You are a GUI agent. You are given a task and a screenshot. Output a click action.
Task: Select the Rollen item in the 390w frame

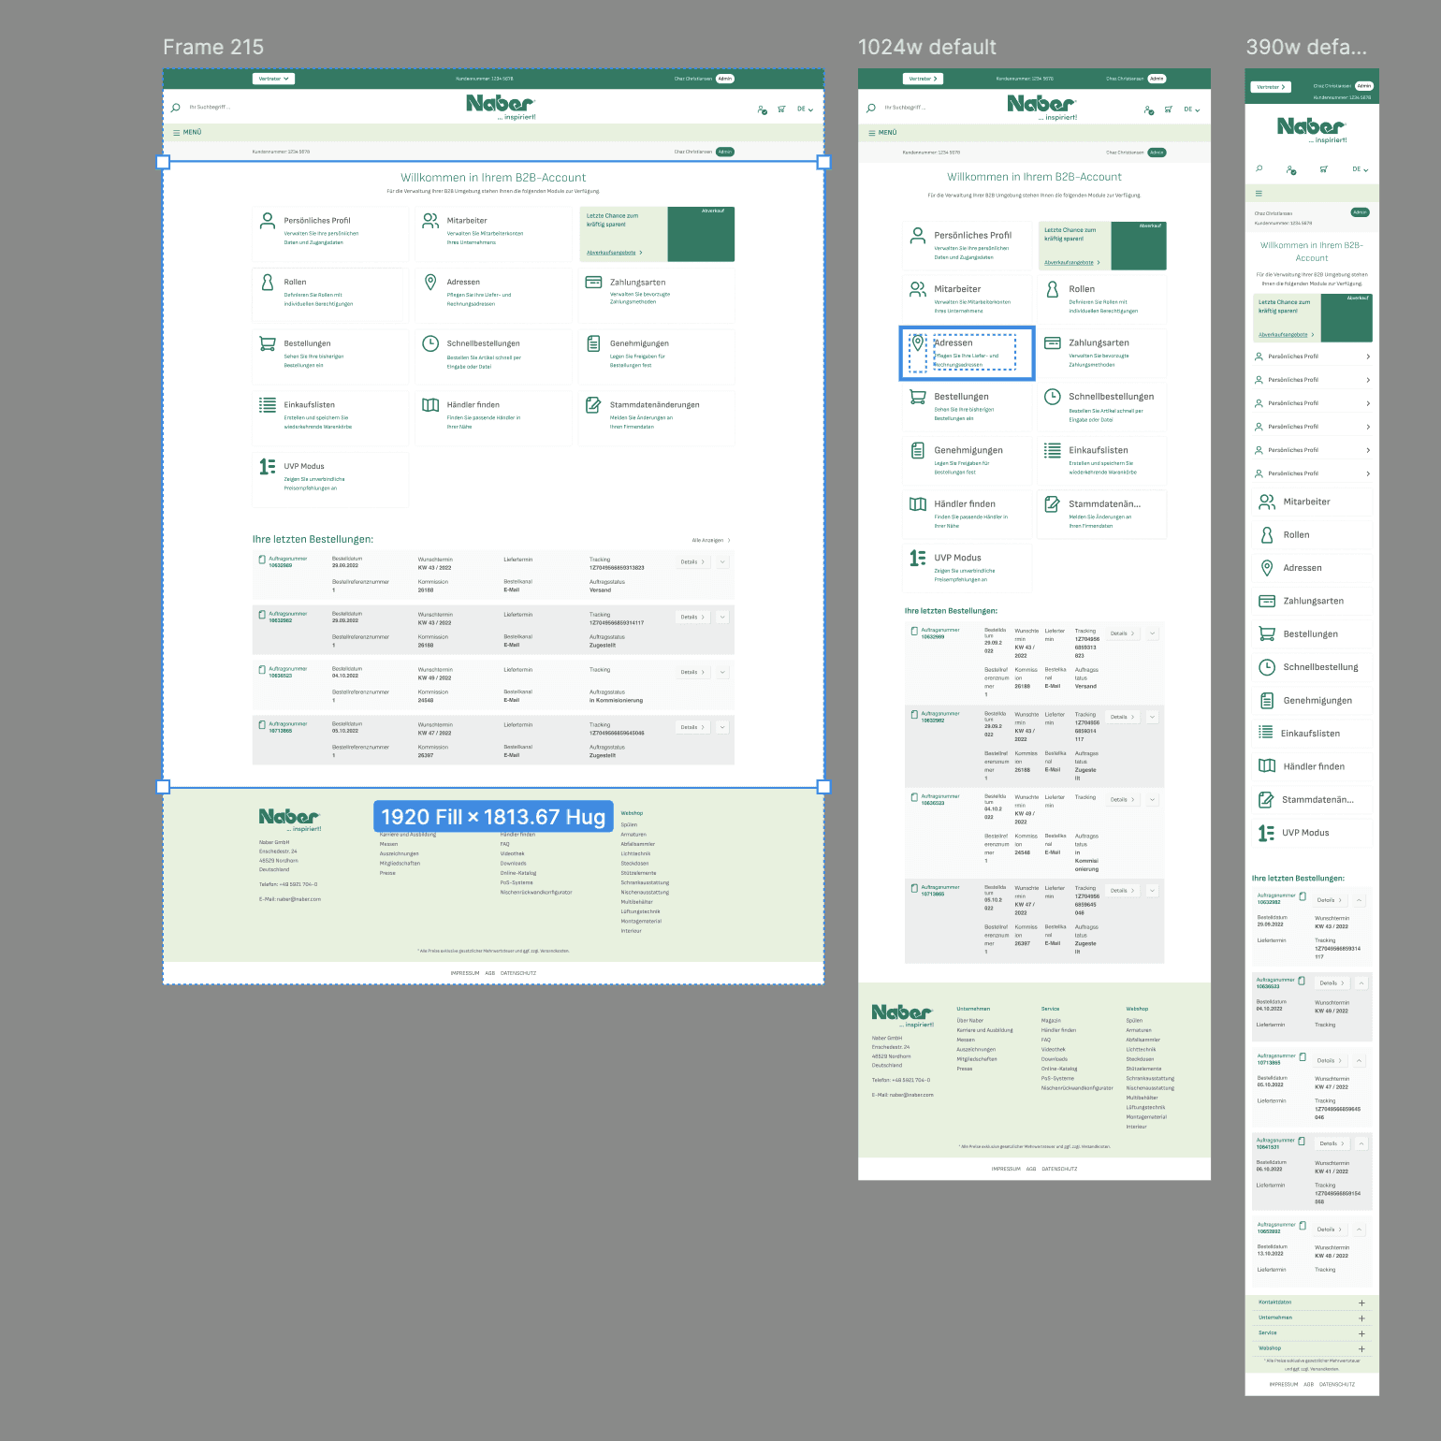[x=1312, y=534]
